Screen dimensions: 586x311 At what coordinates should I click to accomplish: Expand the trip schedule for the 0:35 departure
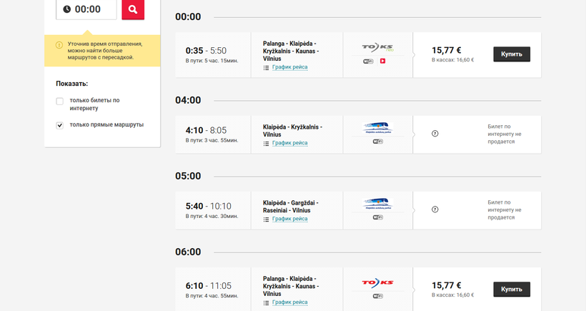(289, 67)
